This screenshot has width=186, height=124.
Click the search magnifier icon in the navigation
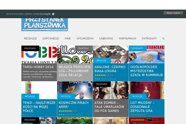[163, 38]
